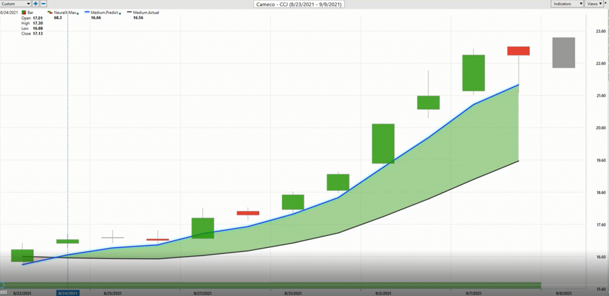609x296 pixels.
Task: Click the NeuralX.Max value 68.3
Action: [58, 18]
